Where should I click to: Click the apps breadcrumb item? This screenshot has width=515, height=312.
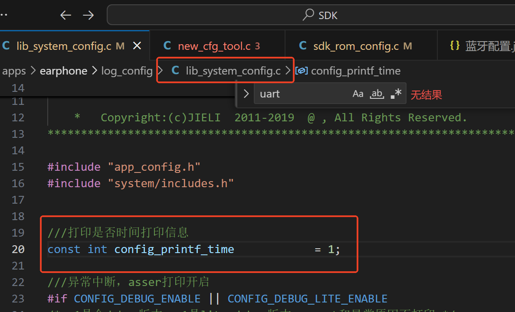[14, 71]
